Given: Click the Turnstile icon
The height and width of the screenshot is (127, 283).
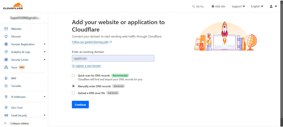Looking at the screenshot, I should click(6, 86).
